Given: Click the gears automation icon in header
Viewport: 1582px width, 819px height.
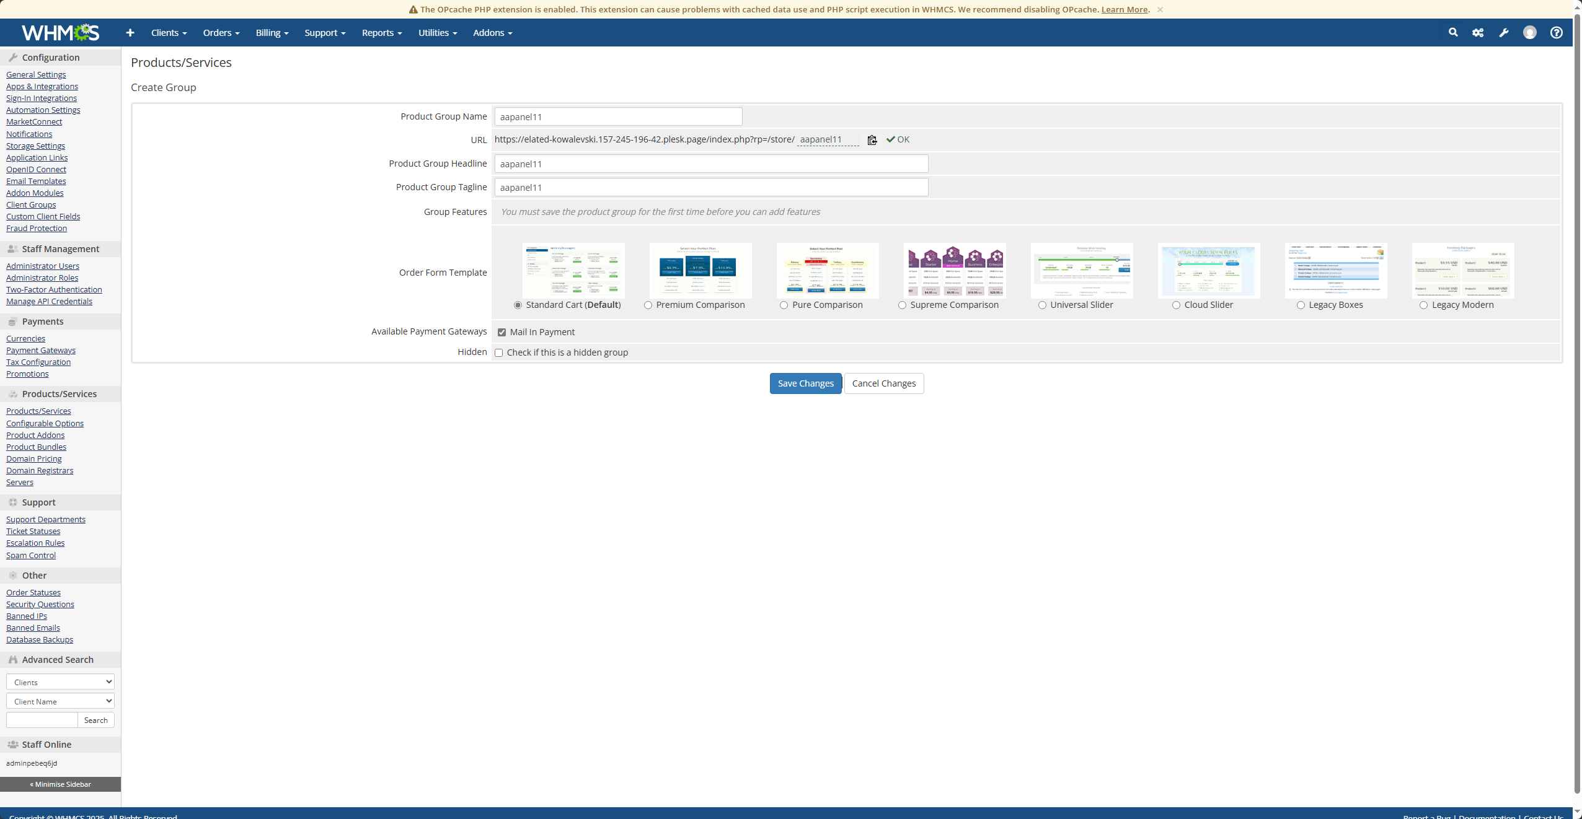Looking at the screenshot, I should [1478, 33].
